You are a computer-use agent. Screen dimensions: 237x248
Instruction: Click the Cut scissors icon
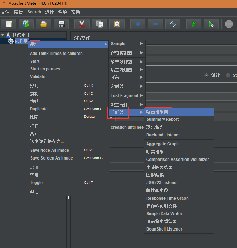[82, 24]
